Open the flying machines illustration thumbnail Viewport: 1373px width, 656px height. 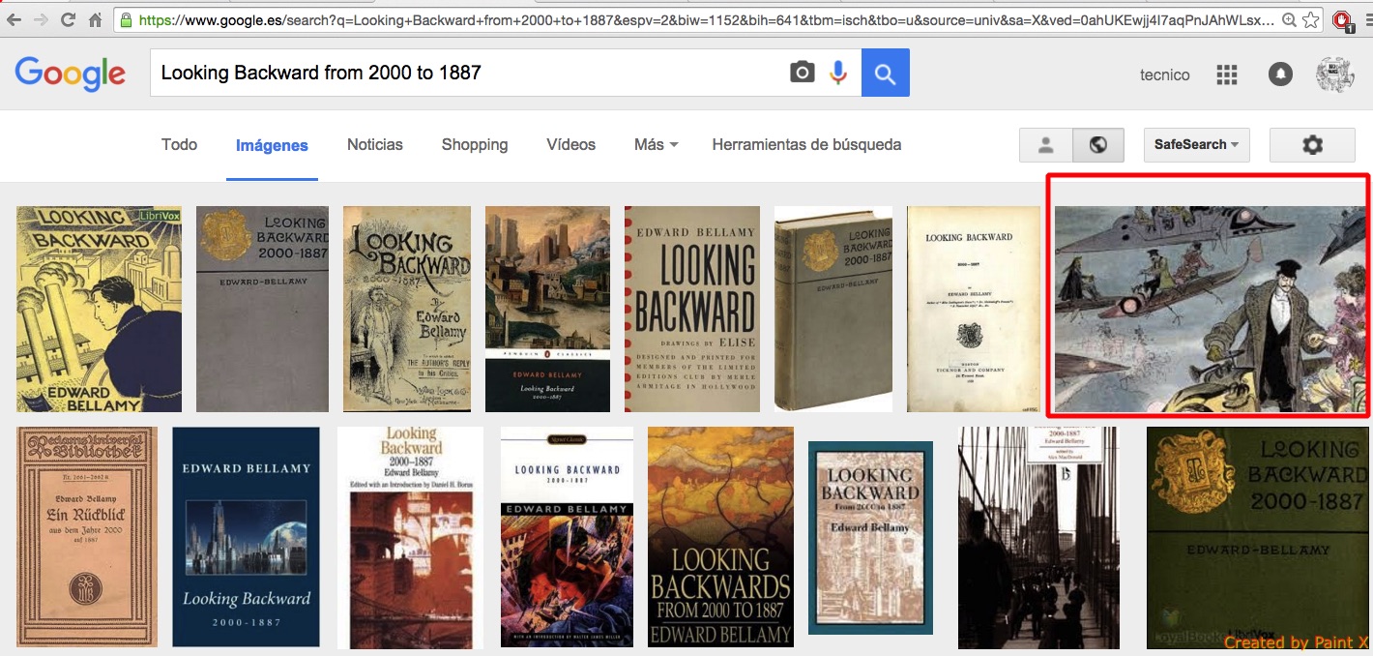point(1210,308)
